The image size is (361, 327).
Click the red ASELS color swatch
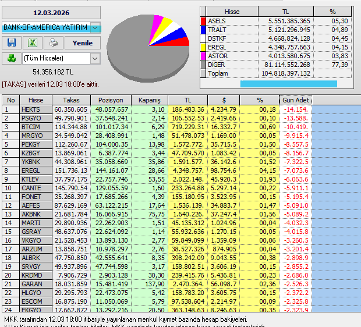click(203, 21)
